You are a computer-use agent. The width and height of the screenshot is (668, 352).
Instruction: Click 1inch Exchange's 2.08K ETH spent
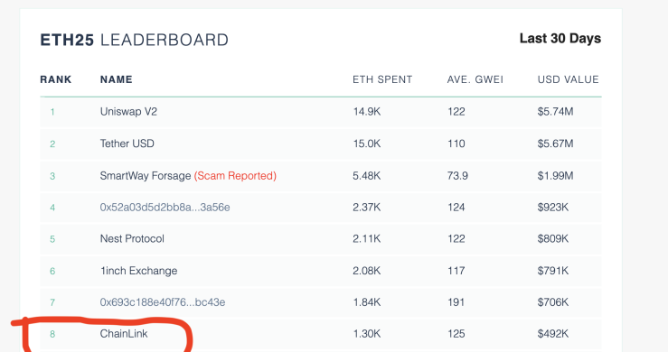click(x=366, y=271)
